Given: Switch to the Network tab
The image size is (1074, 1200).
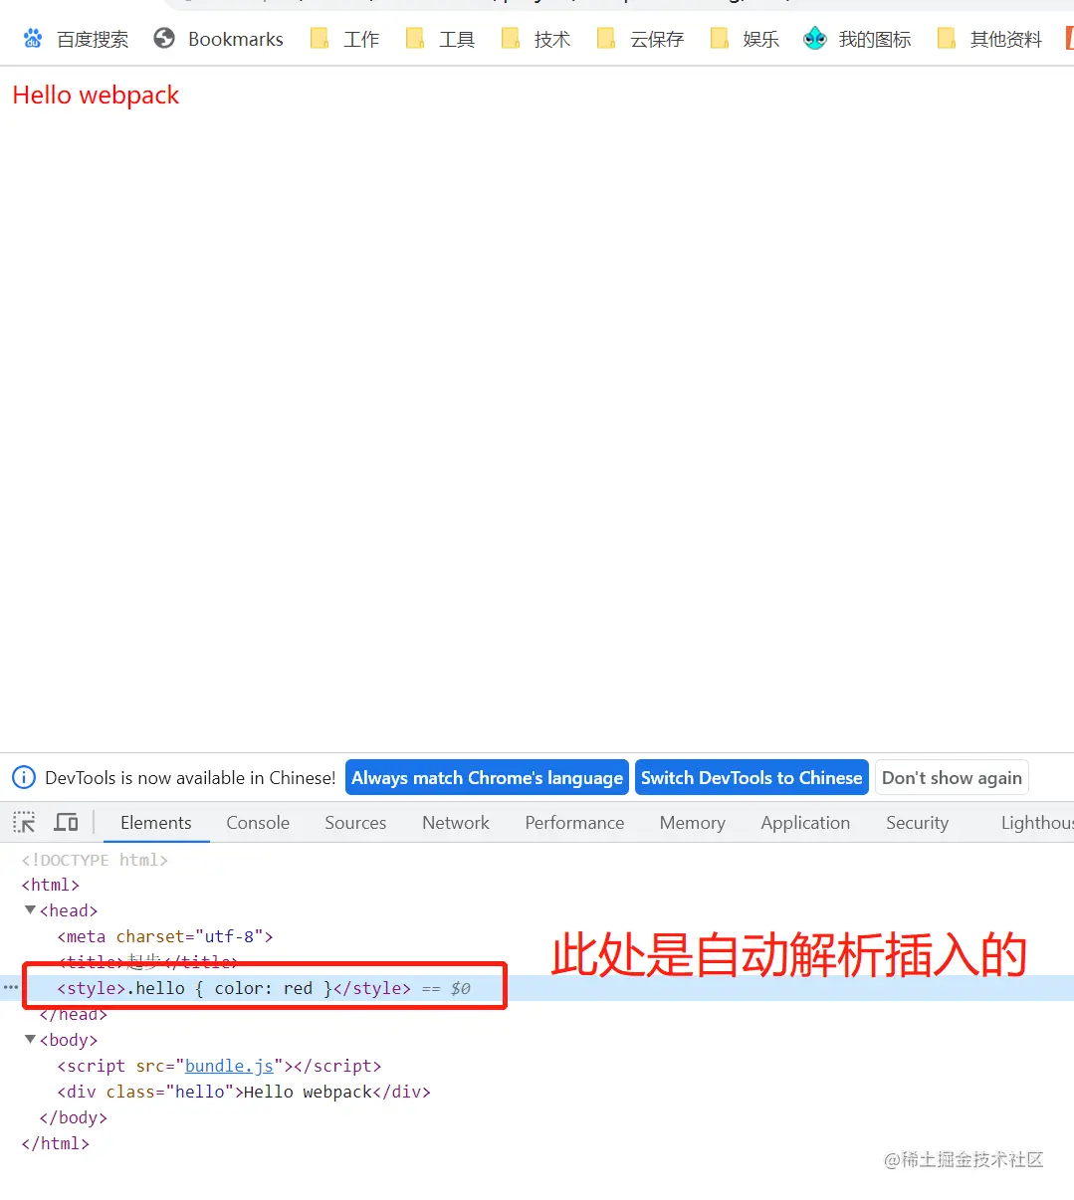Looking at the screenshot, I should tap(456, 823).
